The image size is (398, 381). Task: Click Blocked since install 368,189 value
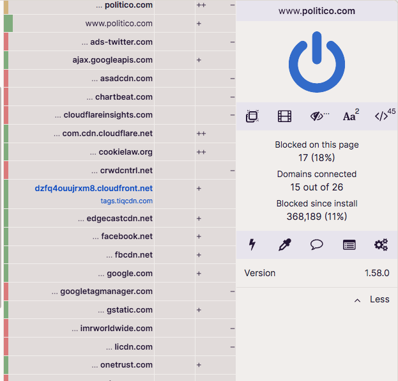pyautogui.click(x=316, y=217)
